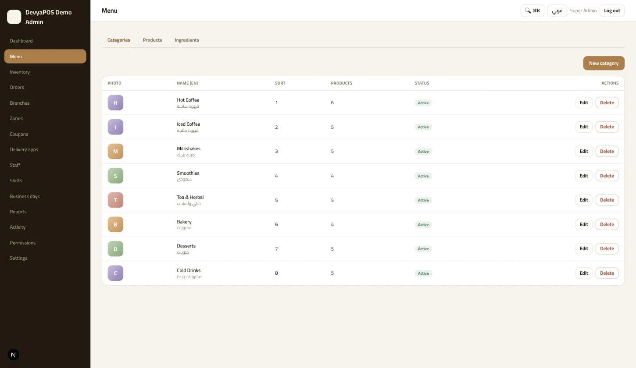Switch to the Ingredients tab

(187, 40)
